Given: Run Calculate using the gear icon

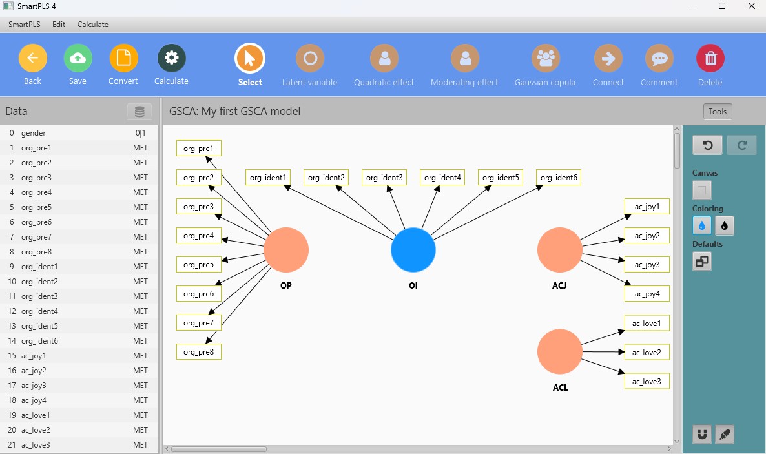Looking at the screenshot, I should (171, 59).
